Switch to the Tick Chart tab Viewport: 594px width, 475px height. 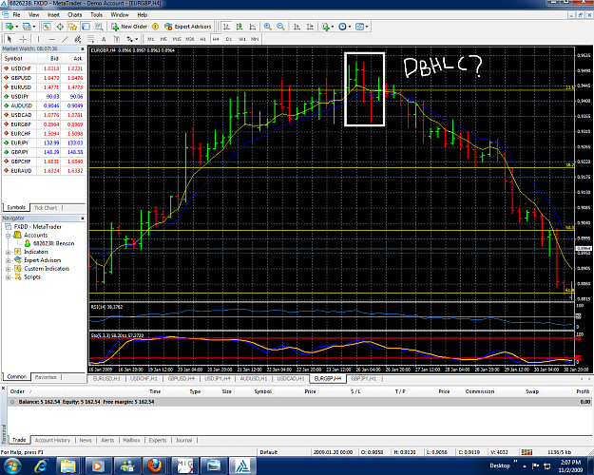tap(46, 208)
